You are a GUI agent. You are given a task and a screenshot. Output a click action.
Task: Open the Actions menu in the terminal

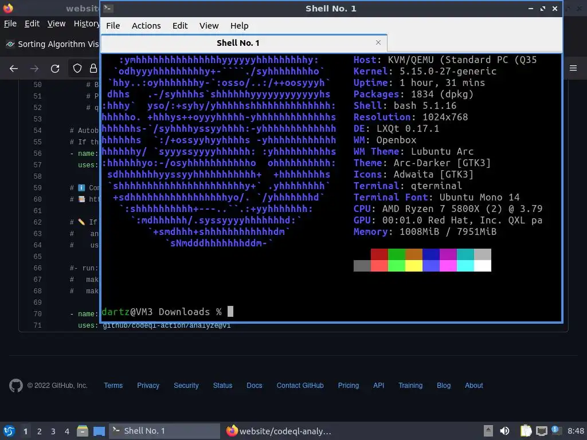(146, 26)
